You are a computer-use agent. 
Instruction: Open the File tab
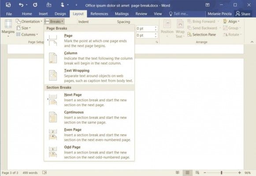(x=9, y=14)
